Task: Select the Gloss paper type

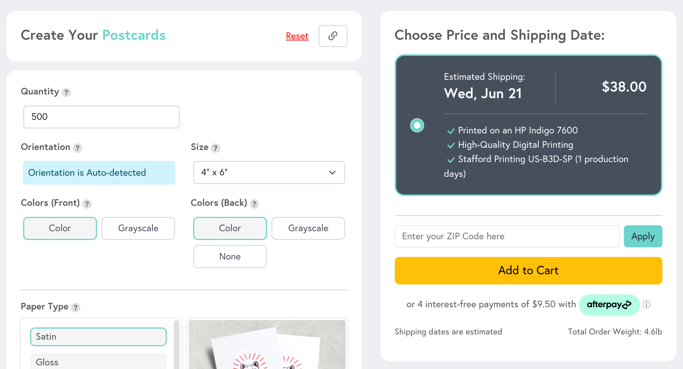Action: click(98, 362)
